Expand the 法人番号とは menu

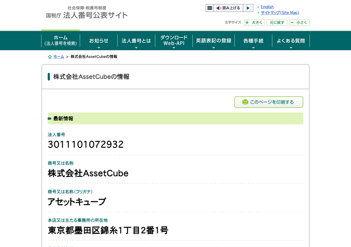(136, 41)
